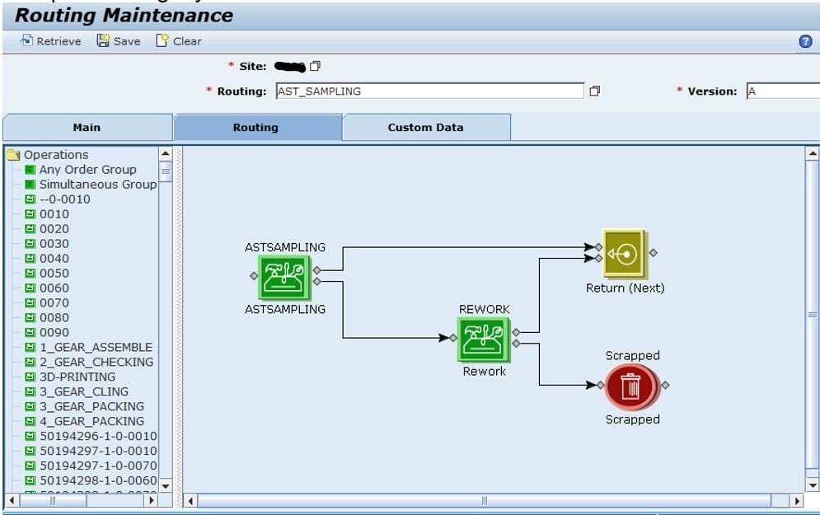Switch to the Main tab
The width and height of the screenshot is (820, 515).
(x=86, y=128)
